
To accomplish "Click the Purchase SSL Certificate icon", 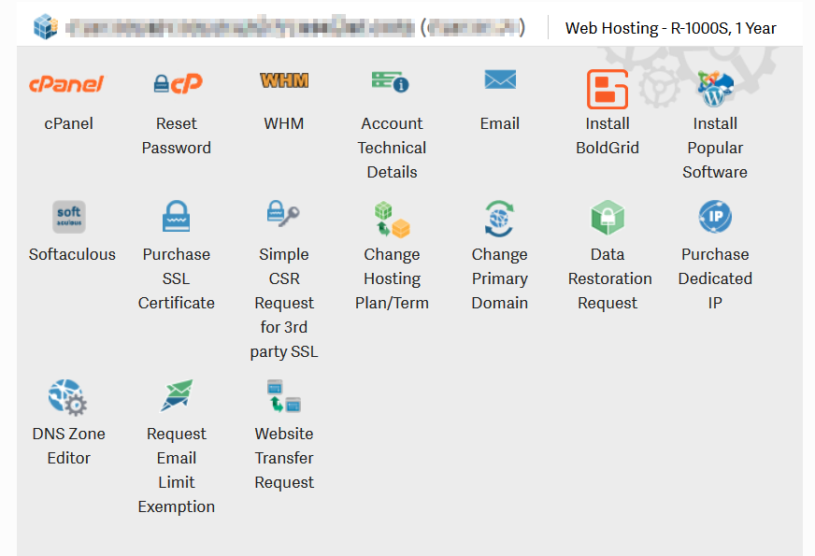I will pos(177,217).
